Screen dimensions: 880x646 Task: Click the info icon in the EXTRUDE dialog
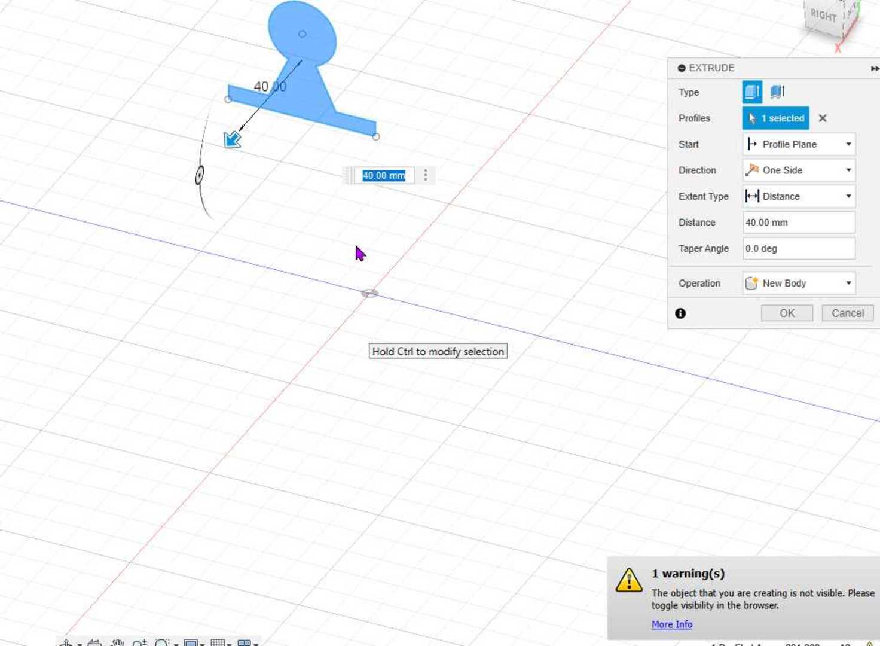coord(680,313)
